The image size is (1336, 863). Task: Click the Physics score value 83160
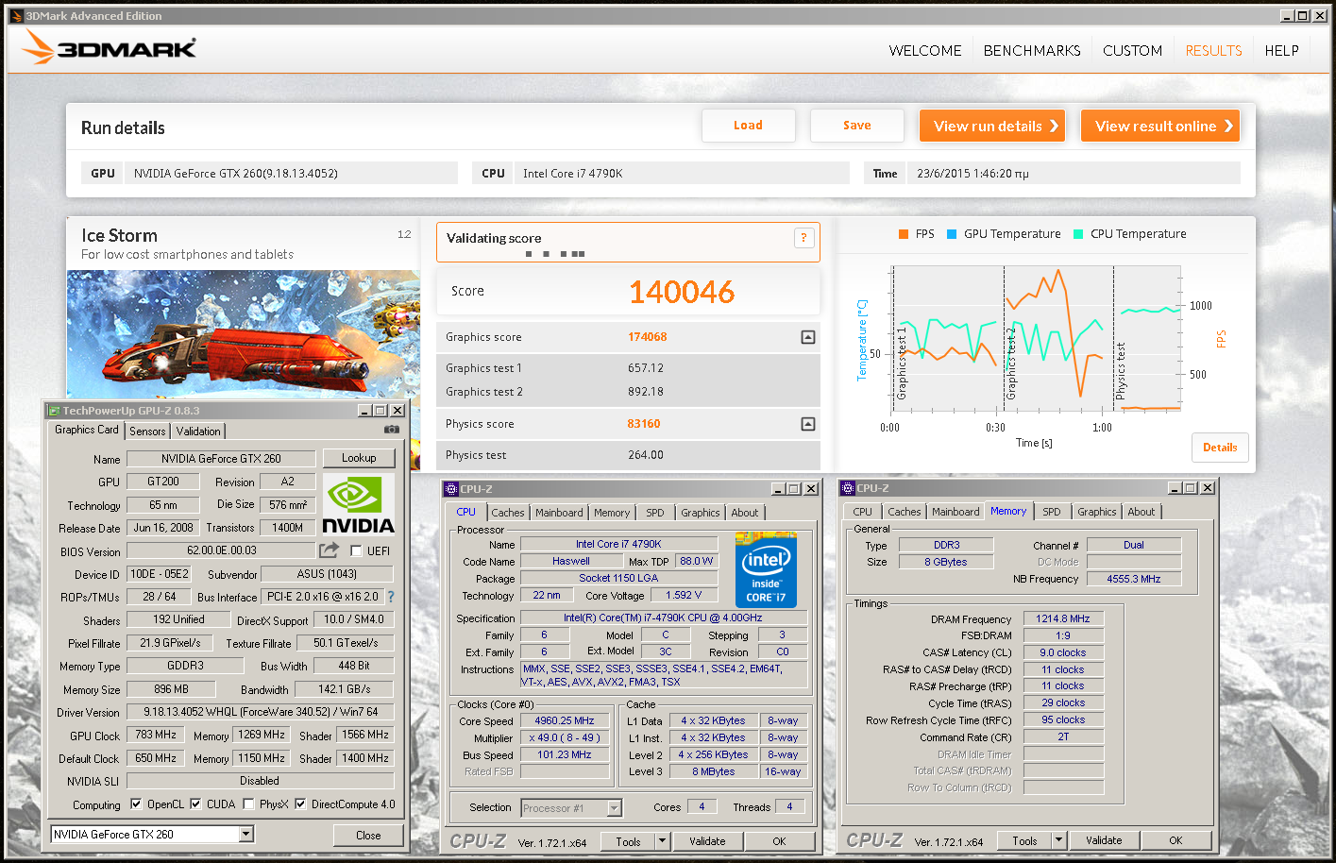click(644, 424)
